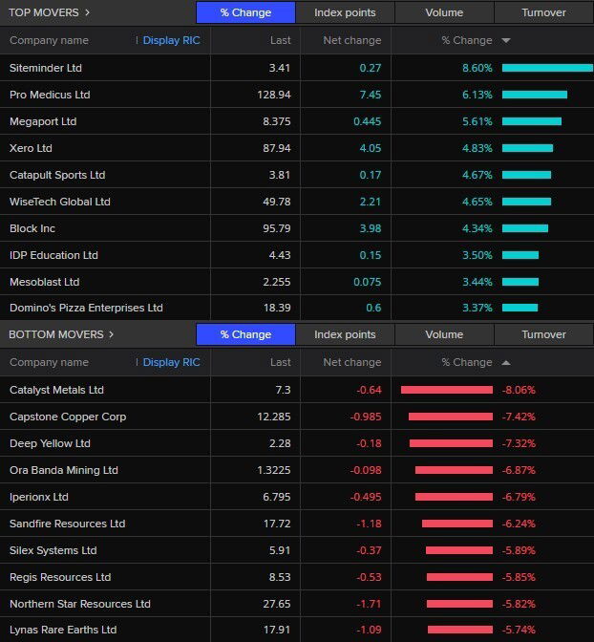Select % Change tab in Bottom Movers
This screenshot has height=642, width=594.
pyautogui.click(x=245, y=334)
